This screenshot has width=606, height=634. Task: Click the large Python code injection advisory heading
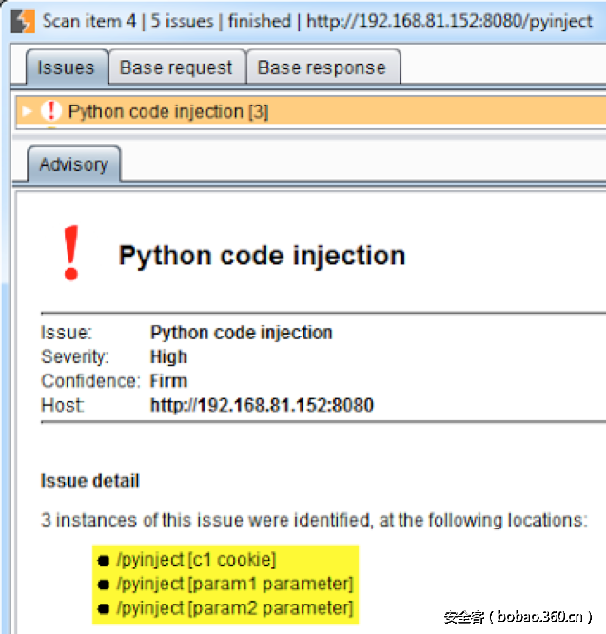(x=262, y=256)
